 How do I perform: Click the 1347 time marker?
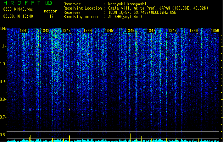[151, 30]
